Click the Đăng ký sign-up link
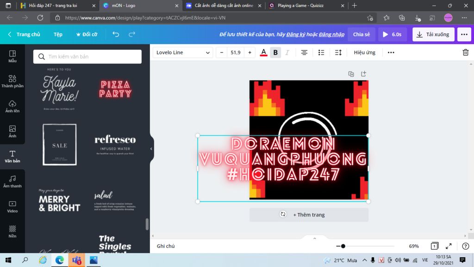 click(296, 34)
